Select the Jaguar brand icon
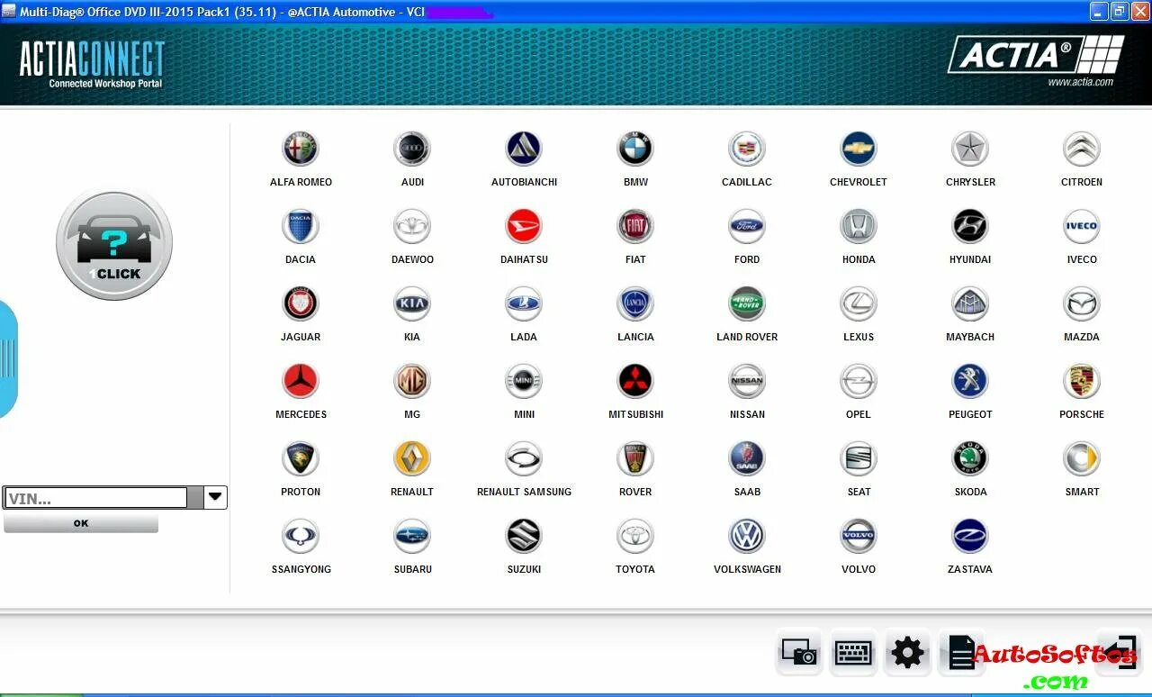Image resolution: width=1152 pixels, height=697 pixels. (x=301, y=303)
